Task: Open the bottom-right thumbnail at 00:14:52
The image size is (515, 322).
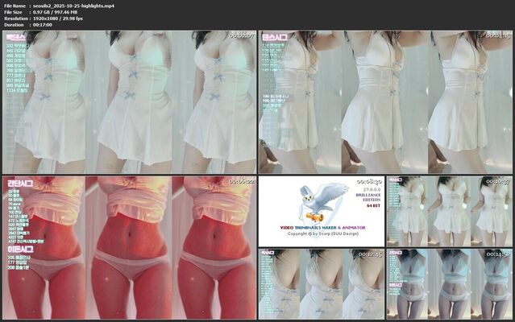Action: click(450, 284)
